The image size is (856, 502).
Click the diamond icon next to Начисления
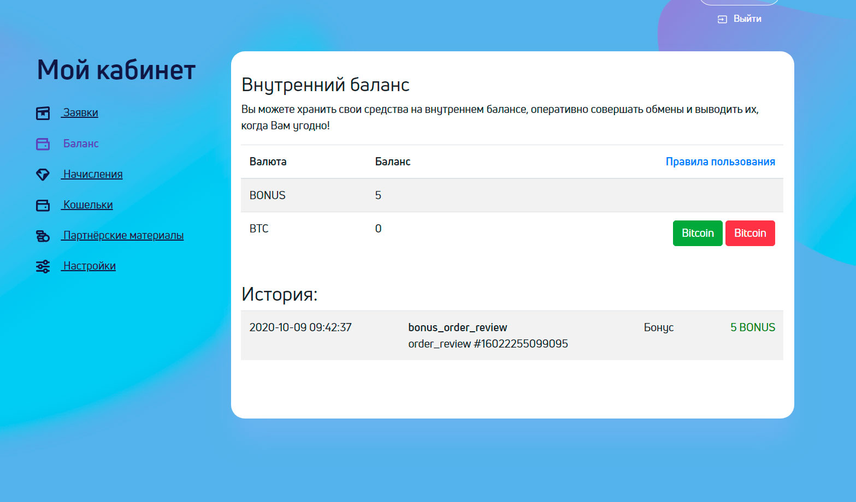tap(43, 174)
